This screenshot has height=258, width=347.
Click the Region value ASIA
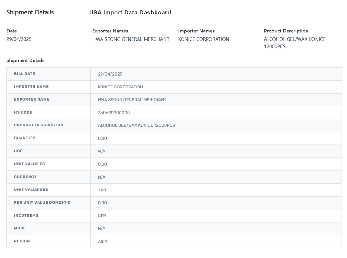(102, 241)
